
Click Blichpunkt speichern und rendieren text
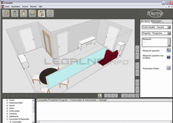153,57
